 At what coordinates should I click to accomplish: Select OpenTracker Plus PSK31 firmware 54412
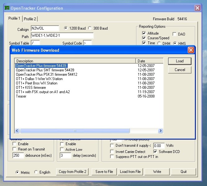[x=47, y=74]
